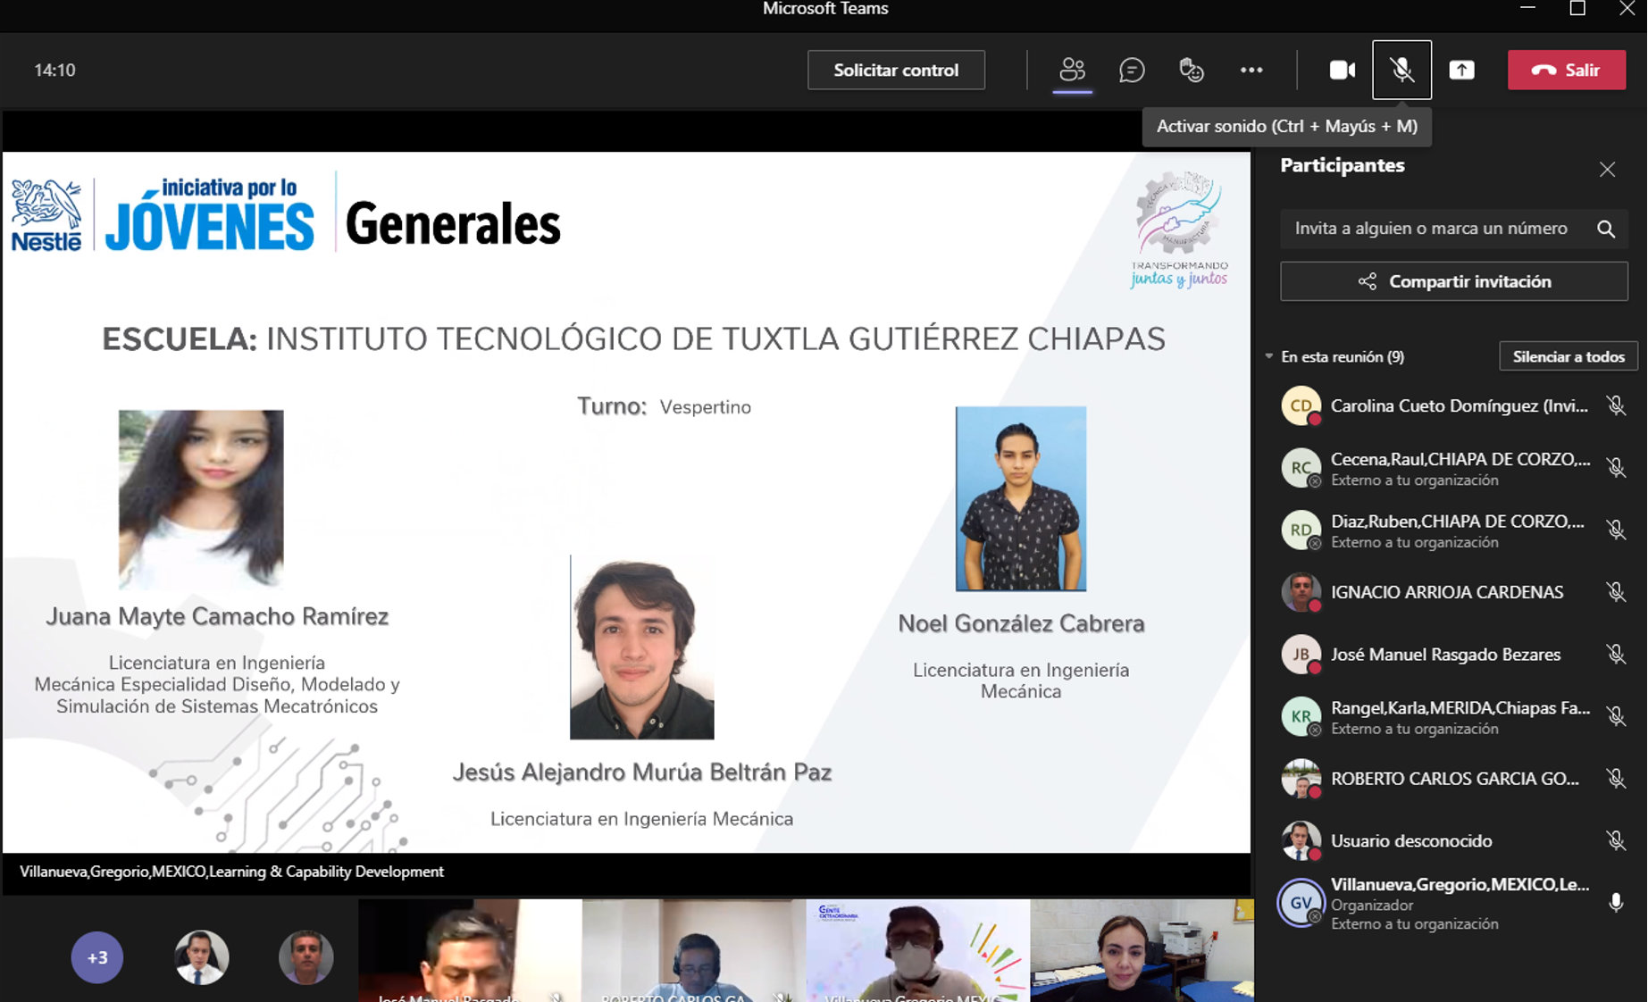Open the share content tray

click(x=1461, y=70)
